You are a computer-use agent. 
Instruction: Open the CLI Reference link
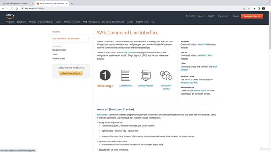tap(125, 86)
